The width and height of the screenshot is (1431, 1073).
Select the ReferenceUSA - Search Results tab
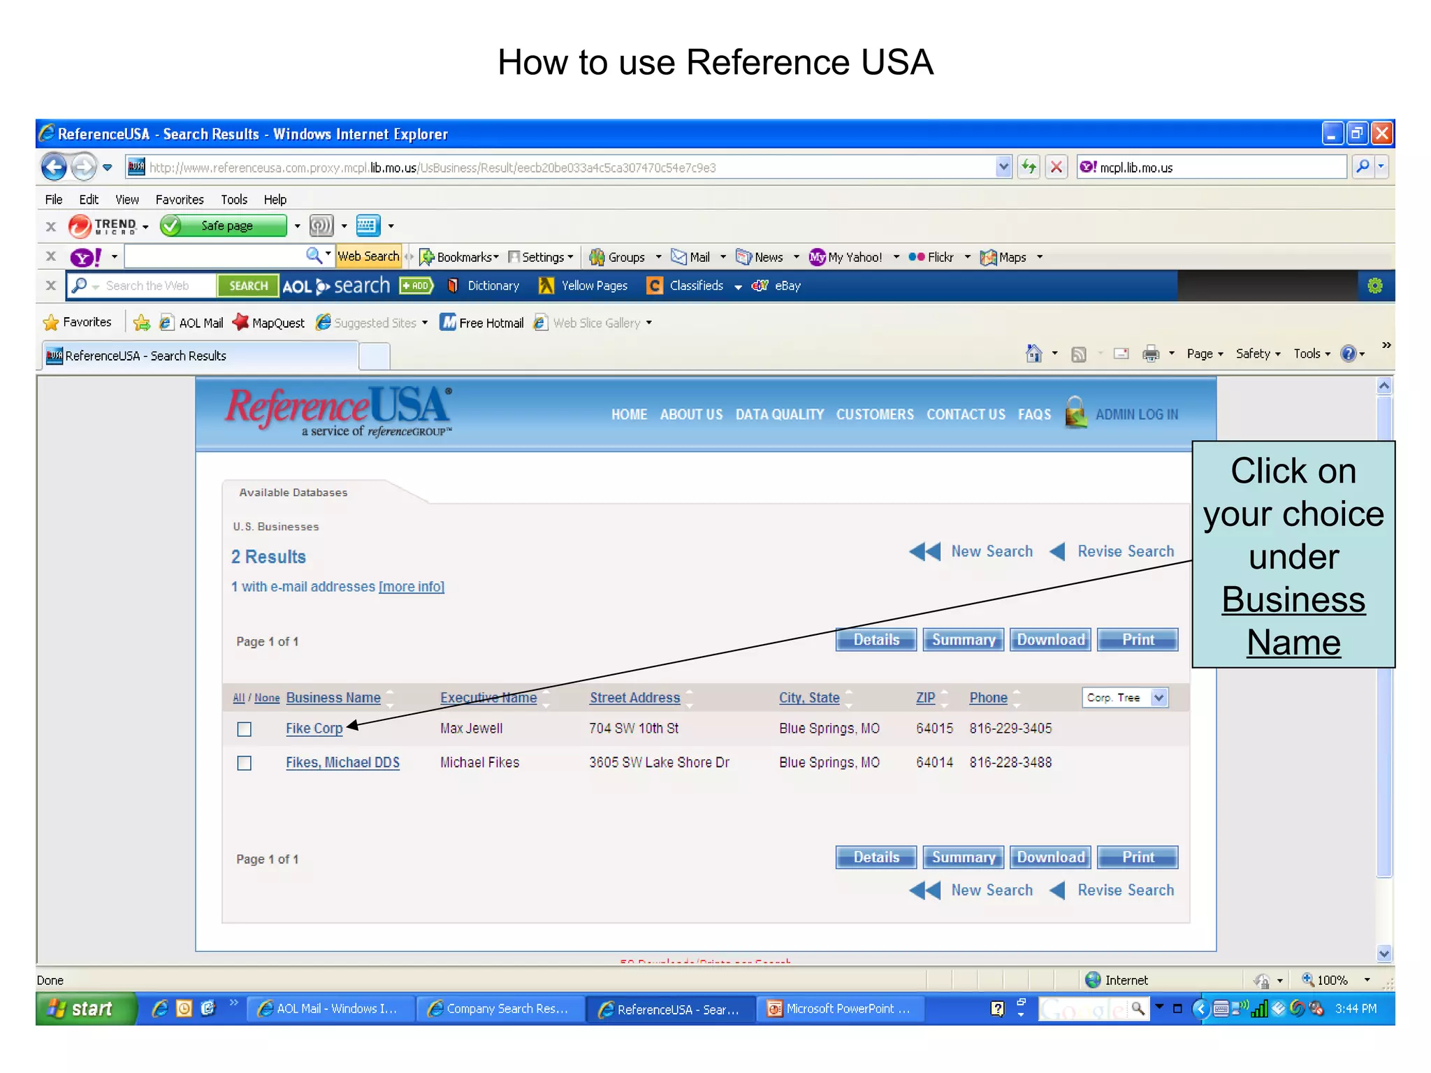pos(201,356)
